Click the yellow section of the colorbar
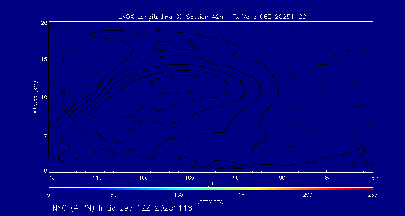Screen dimensions: 405x216 [x=259, y=188]
